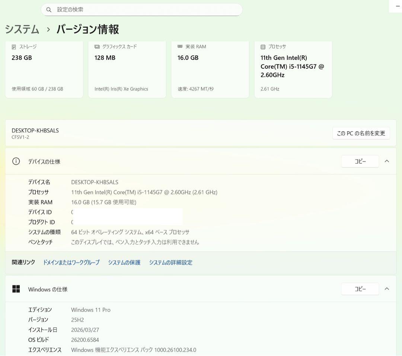Open システムの保護 link
This screenshot has height=356, width=402.
(124, 263)
